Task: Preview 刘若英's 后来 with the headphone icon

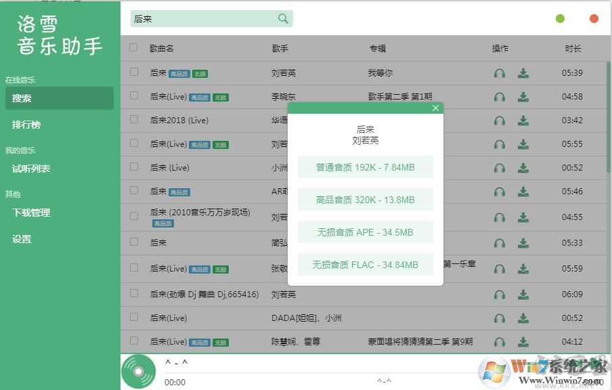Action: click(x=500, y=72)
